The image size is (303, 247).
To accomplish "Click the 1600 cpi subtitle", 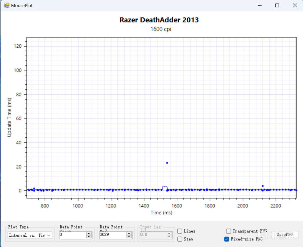I will [x=161, y=29].
